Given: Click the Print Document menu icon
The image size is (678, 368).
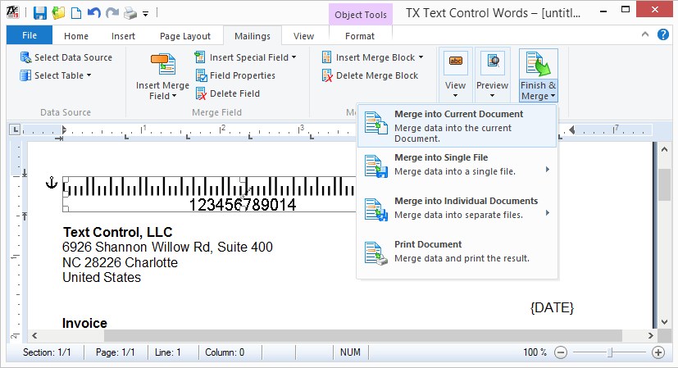Looking at the screenshot, I should [375, 253].
